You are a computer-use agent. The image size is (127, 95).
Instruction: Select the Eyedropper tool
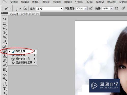[5, 42]
